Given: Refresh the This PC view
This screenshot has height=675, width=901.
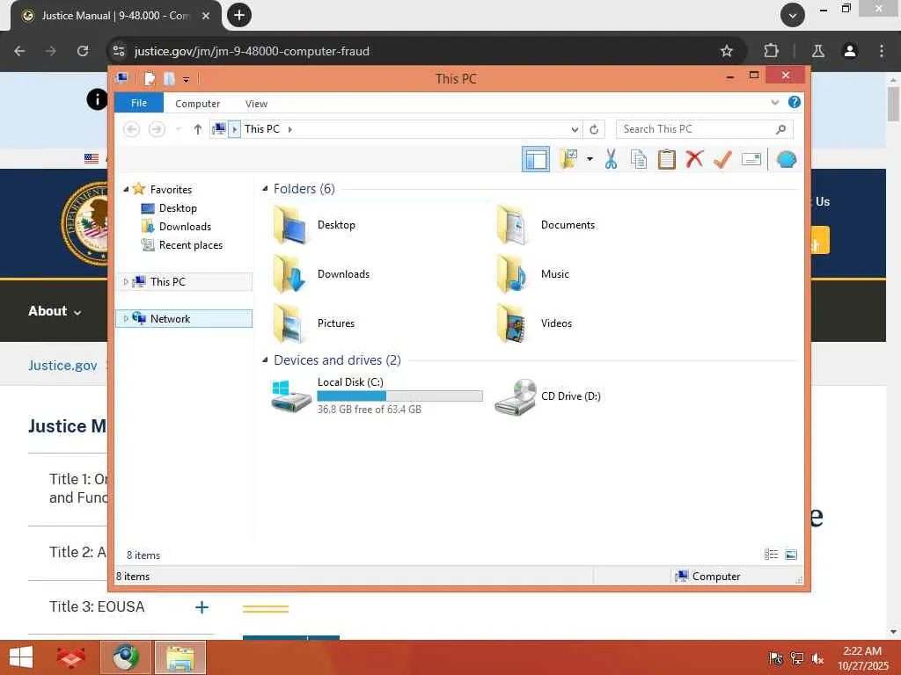Looking at the screenshot, I should [594, 129].
